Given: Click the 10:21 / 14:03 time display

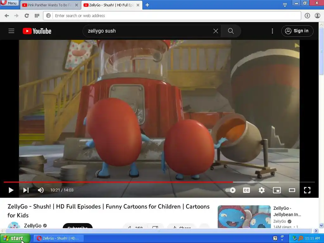Looking at the screenshot, I should point(62,190).
